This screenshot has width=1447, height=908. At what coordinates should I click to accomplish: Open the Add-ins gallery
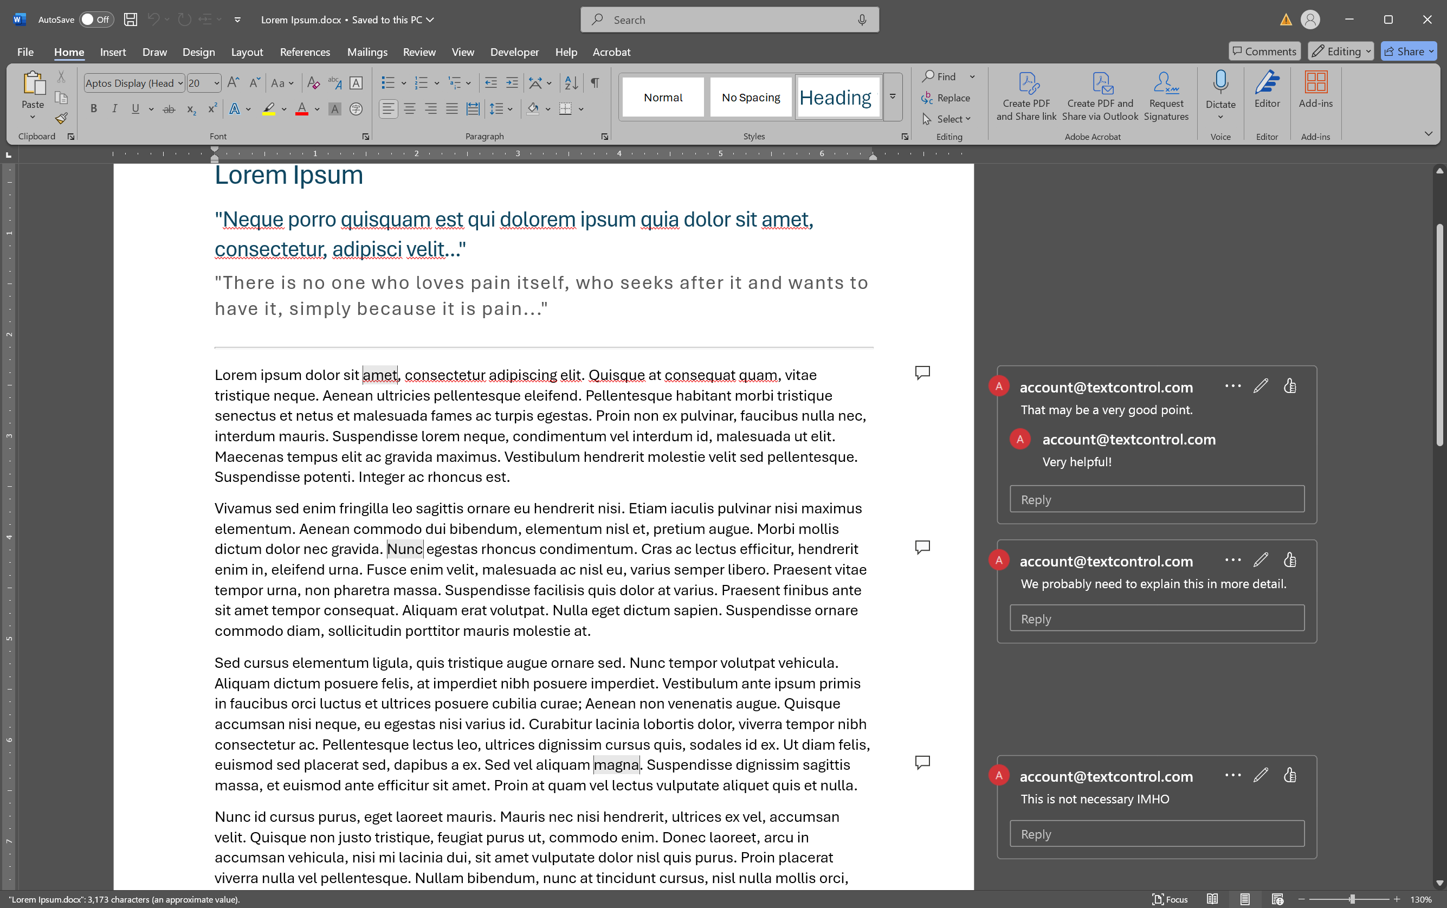click(x=1315, y=90)
